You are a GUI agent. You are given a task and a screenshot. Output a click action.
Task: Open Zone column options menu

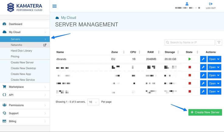click(x=124, y=52)
